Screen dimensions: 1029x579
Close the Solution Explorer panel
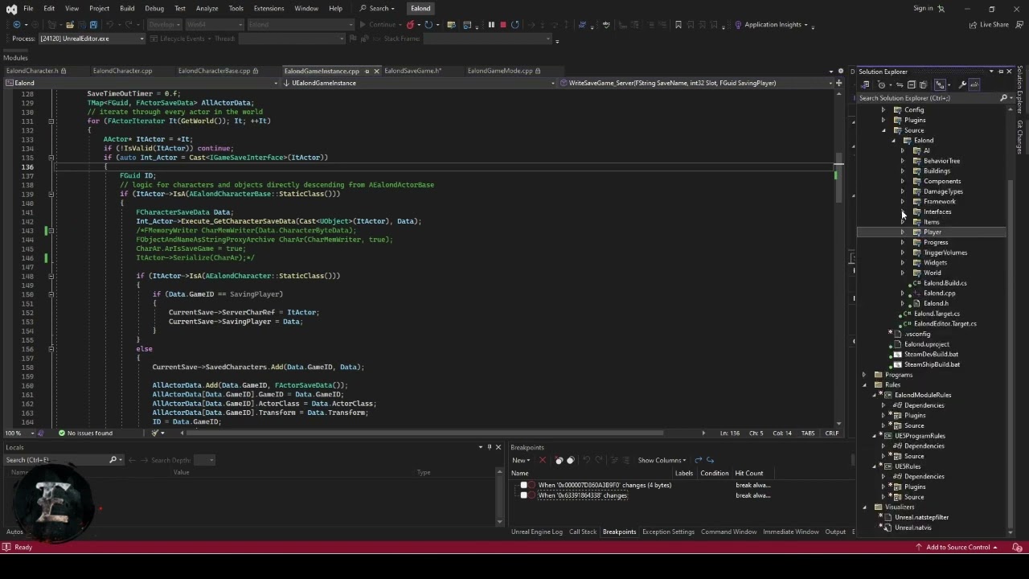(x=1009, y=72)
